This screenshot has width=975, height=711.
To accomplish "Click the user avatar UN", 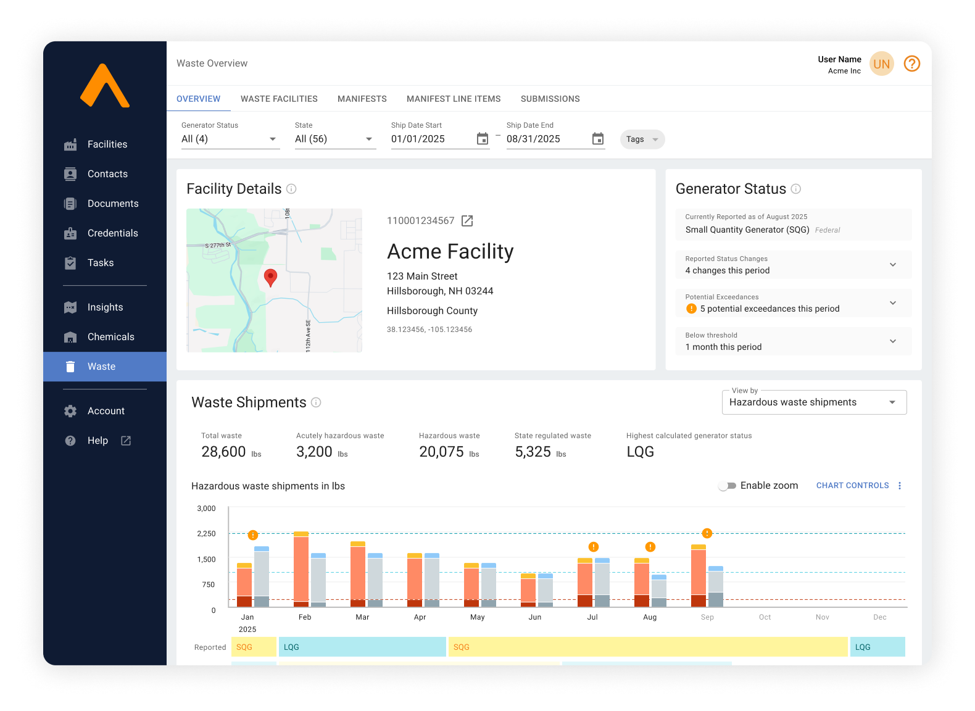I will 881,64.
